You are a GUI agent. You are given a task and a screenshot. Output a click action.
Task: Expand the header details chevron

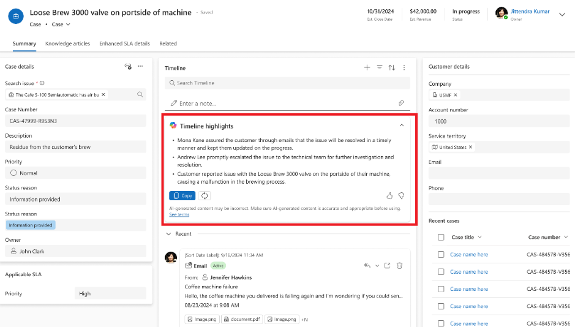[562, 15]
